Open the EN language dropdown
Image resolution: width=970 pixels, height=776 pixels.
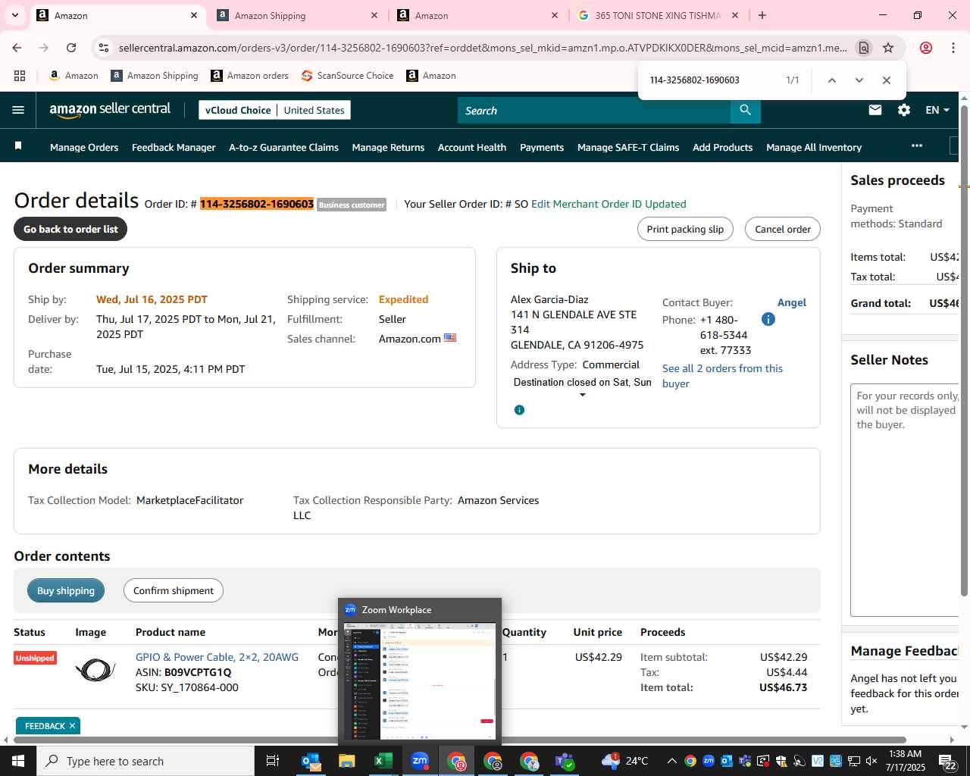click(937, 110)
